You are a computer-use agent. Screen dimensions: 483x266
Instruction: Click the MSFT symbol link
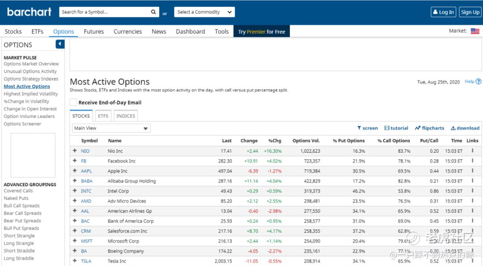[87, 241]
